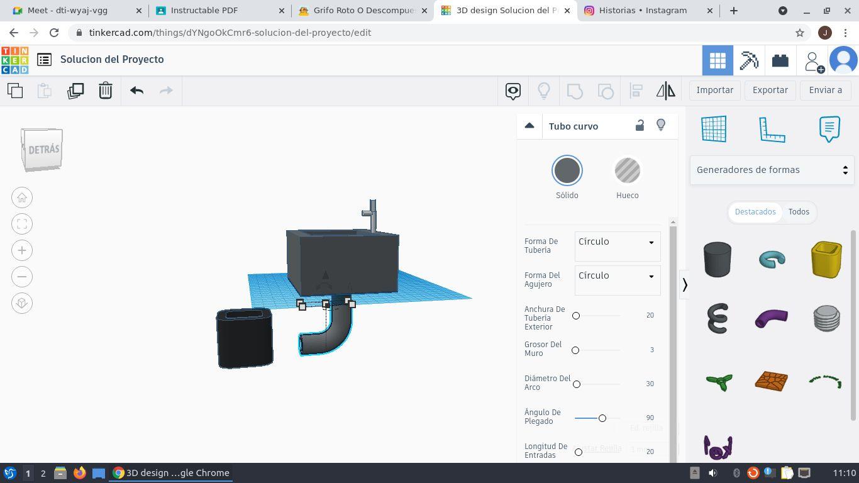Image resolution: width=859 pixels, height=483 pixels.
Task: Click the Ungroup shapes icon
Action: (606, 91)
